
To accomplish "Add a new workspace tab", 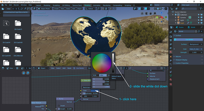I will (x=134, y=5).
